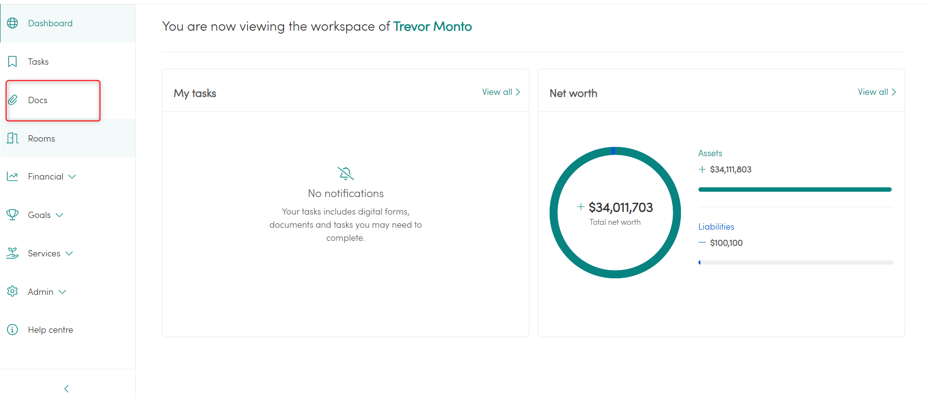929x398 pixels.
Task: Click View all in Net worth
Action: (x=876, y=92)
